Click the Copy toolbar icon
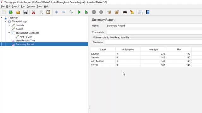This screenshot has height=113, width=202. (41, 12)
